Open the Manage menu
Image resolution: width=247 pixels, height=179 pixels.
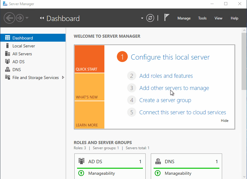pyautogui.click(x=184, y=18)
